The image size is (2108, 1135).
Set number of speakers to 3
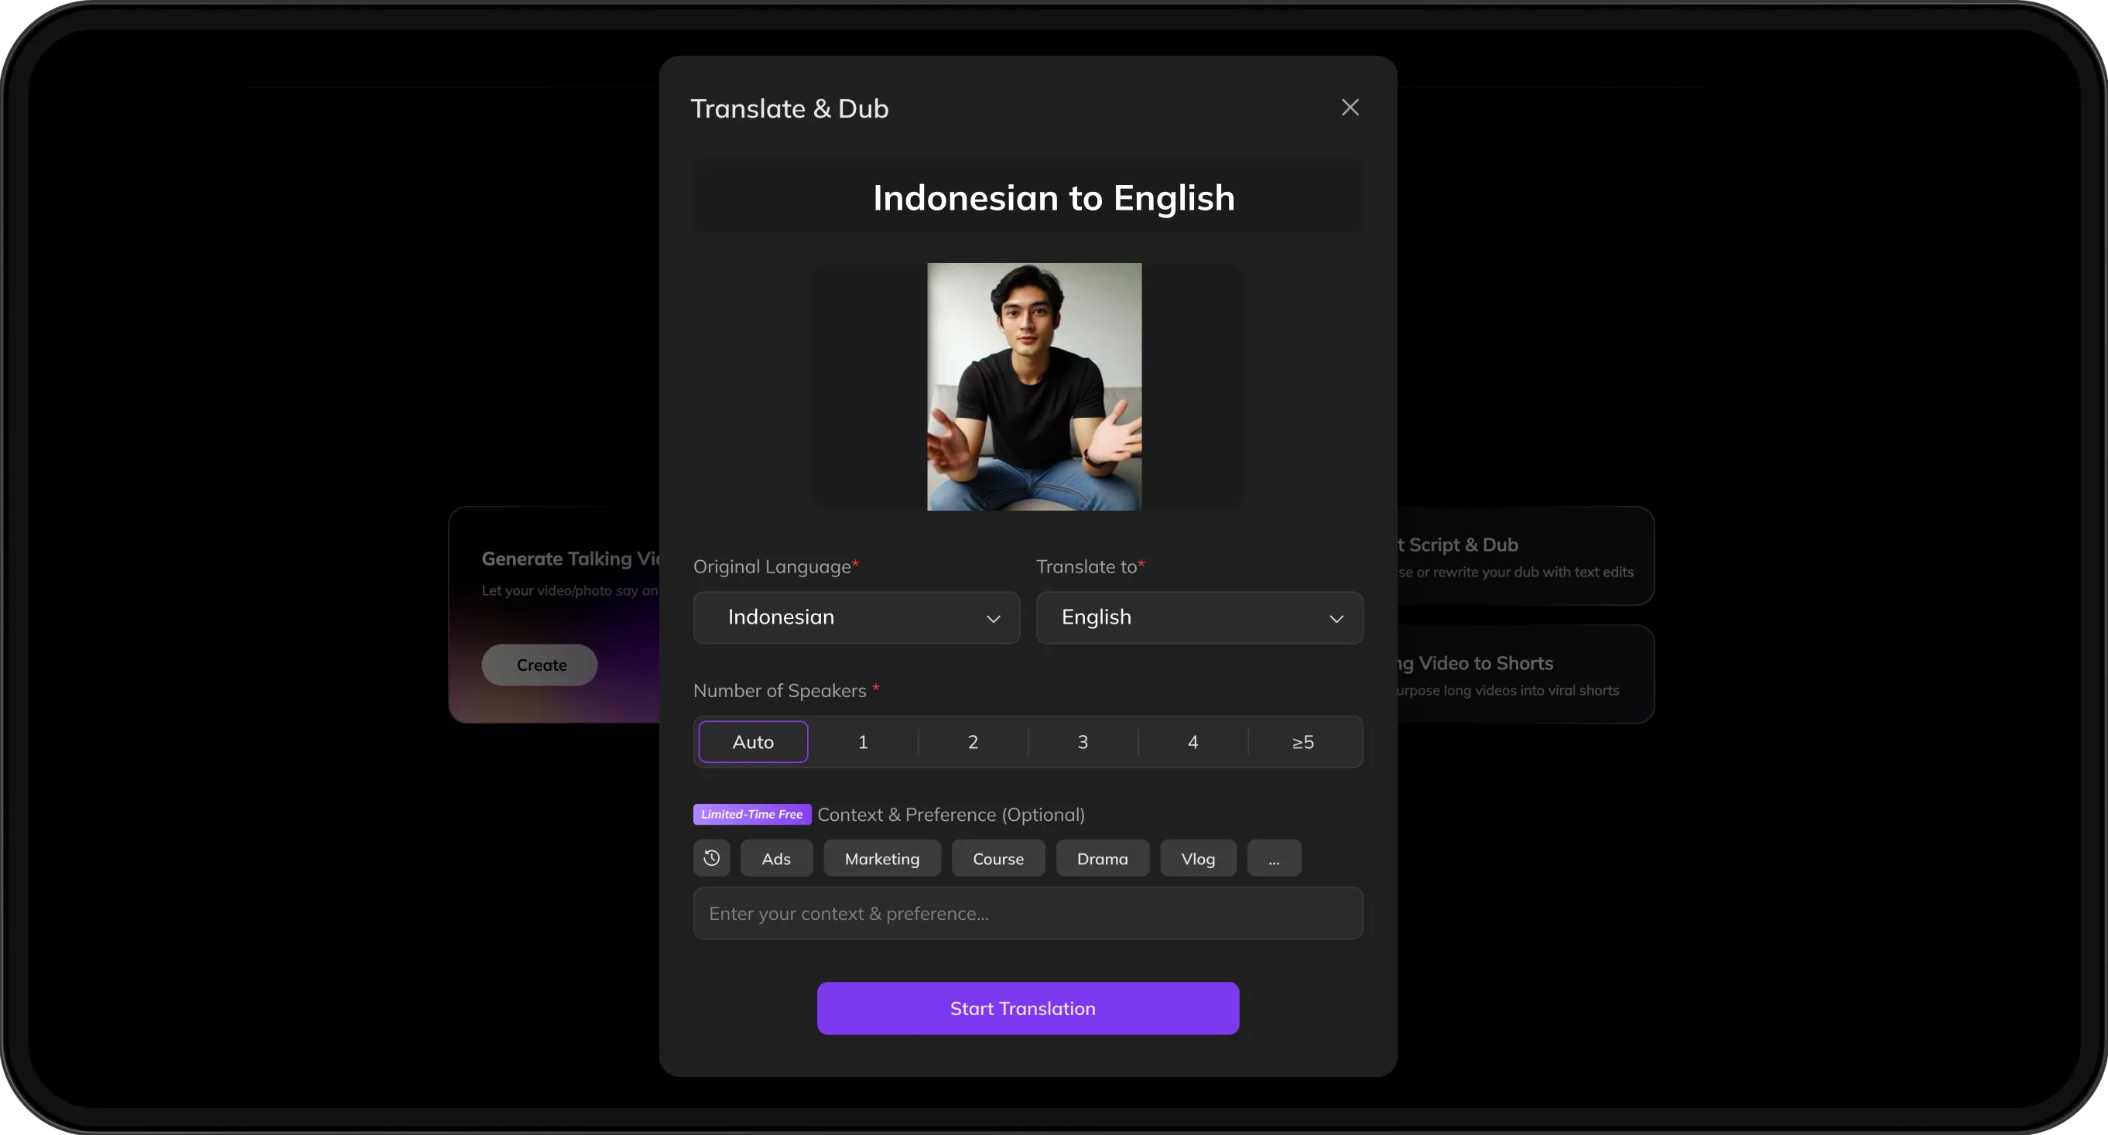coord(1082,741)
